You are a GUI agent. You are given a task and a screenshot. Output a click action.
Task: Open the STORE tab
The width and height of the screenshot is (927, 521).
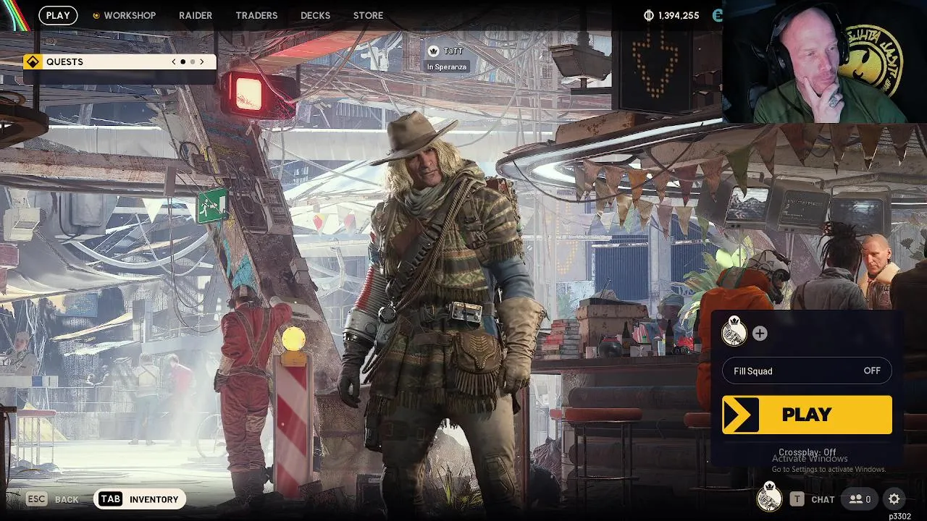(368, 15)
